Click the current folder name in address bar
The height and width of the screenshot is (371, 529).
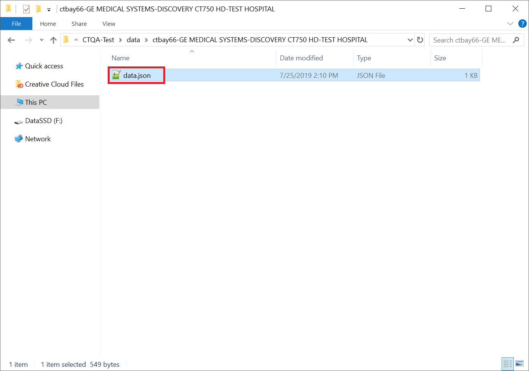point(260,40)
